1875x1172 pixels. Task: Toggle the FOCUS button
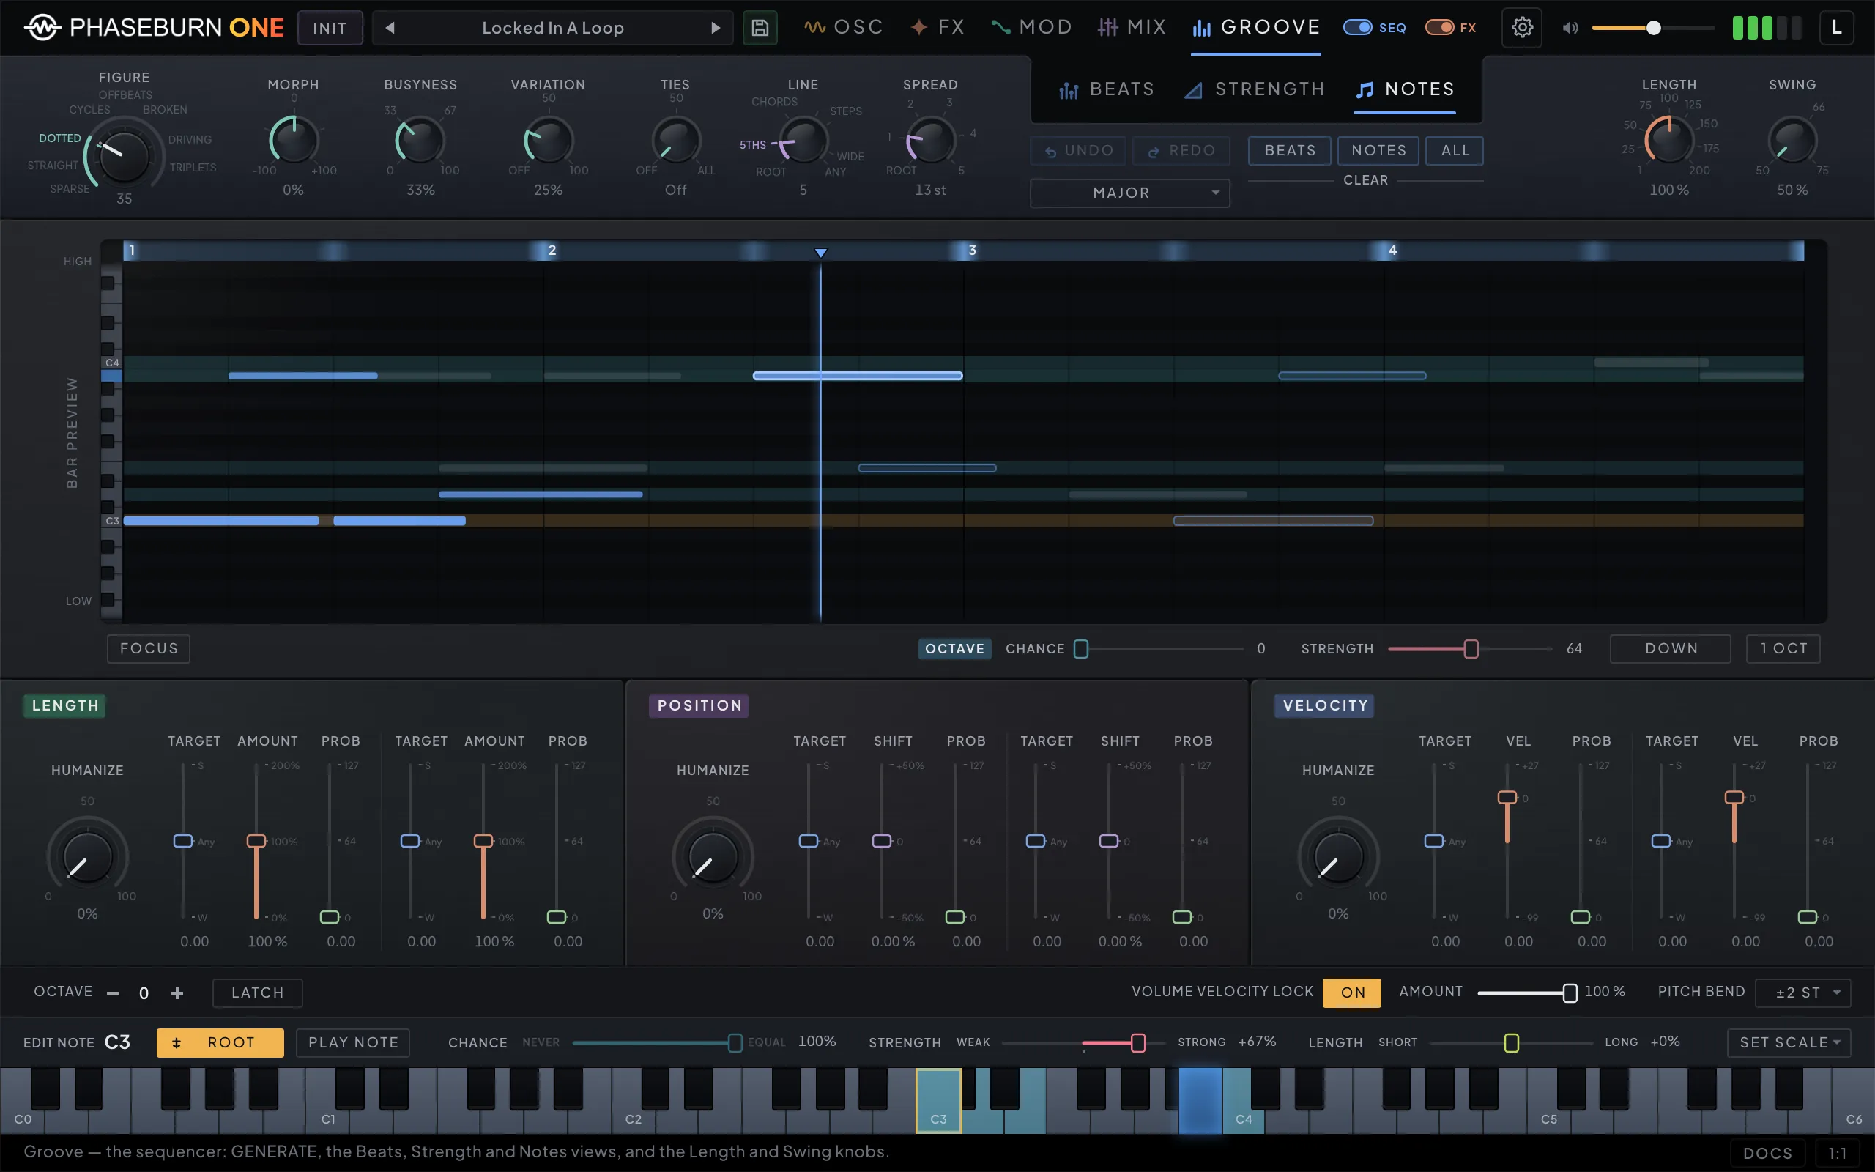point(149,648)
